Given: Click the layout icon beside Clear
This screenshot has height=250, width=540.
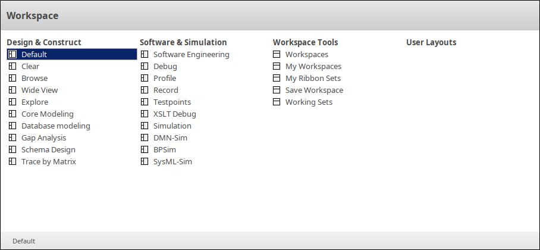Looking at the screenshot, I should click(x=12, y=67).
